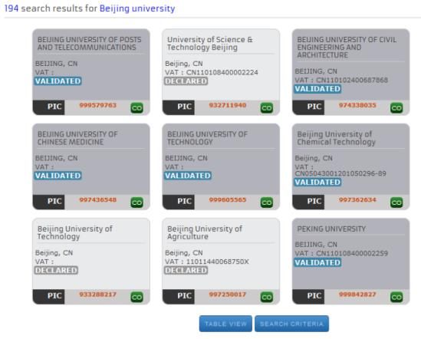421x339 pixels.
Task: Select PIC number 997436548
Action: coord(97,199)
